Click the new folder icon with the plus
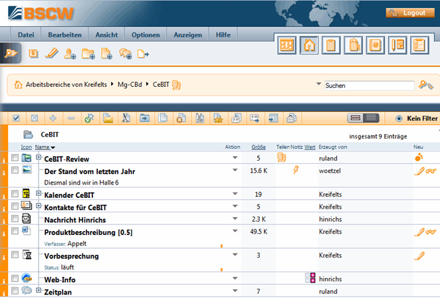The image size is (440, 298). tap(88, 54)
